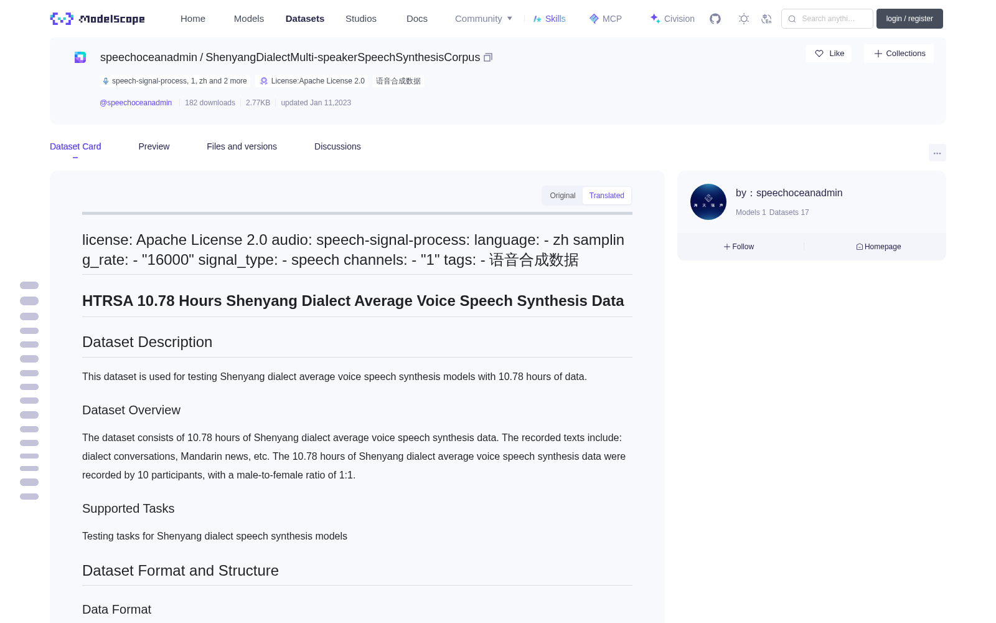Click the plus icon in Collections
The image size is (996, 623).
(x=878, y=54)
